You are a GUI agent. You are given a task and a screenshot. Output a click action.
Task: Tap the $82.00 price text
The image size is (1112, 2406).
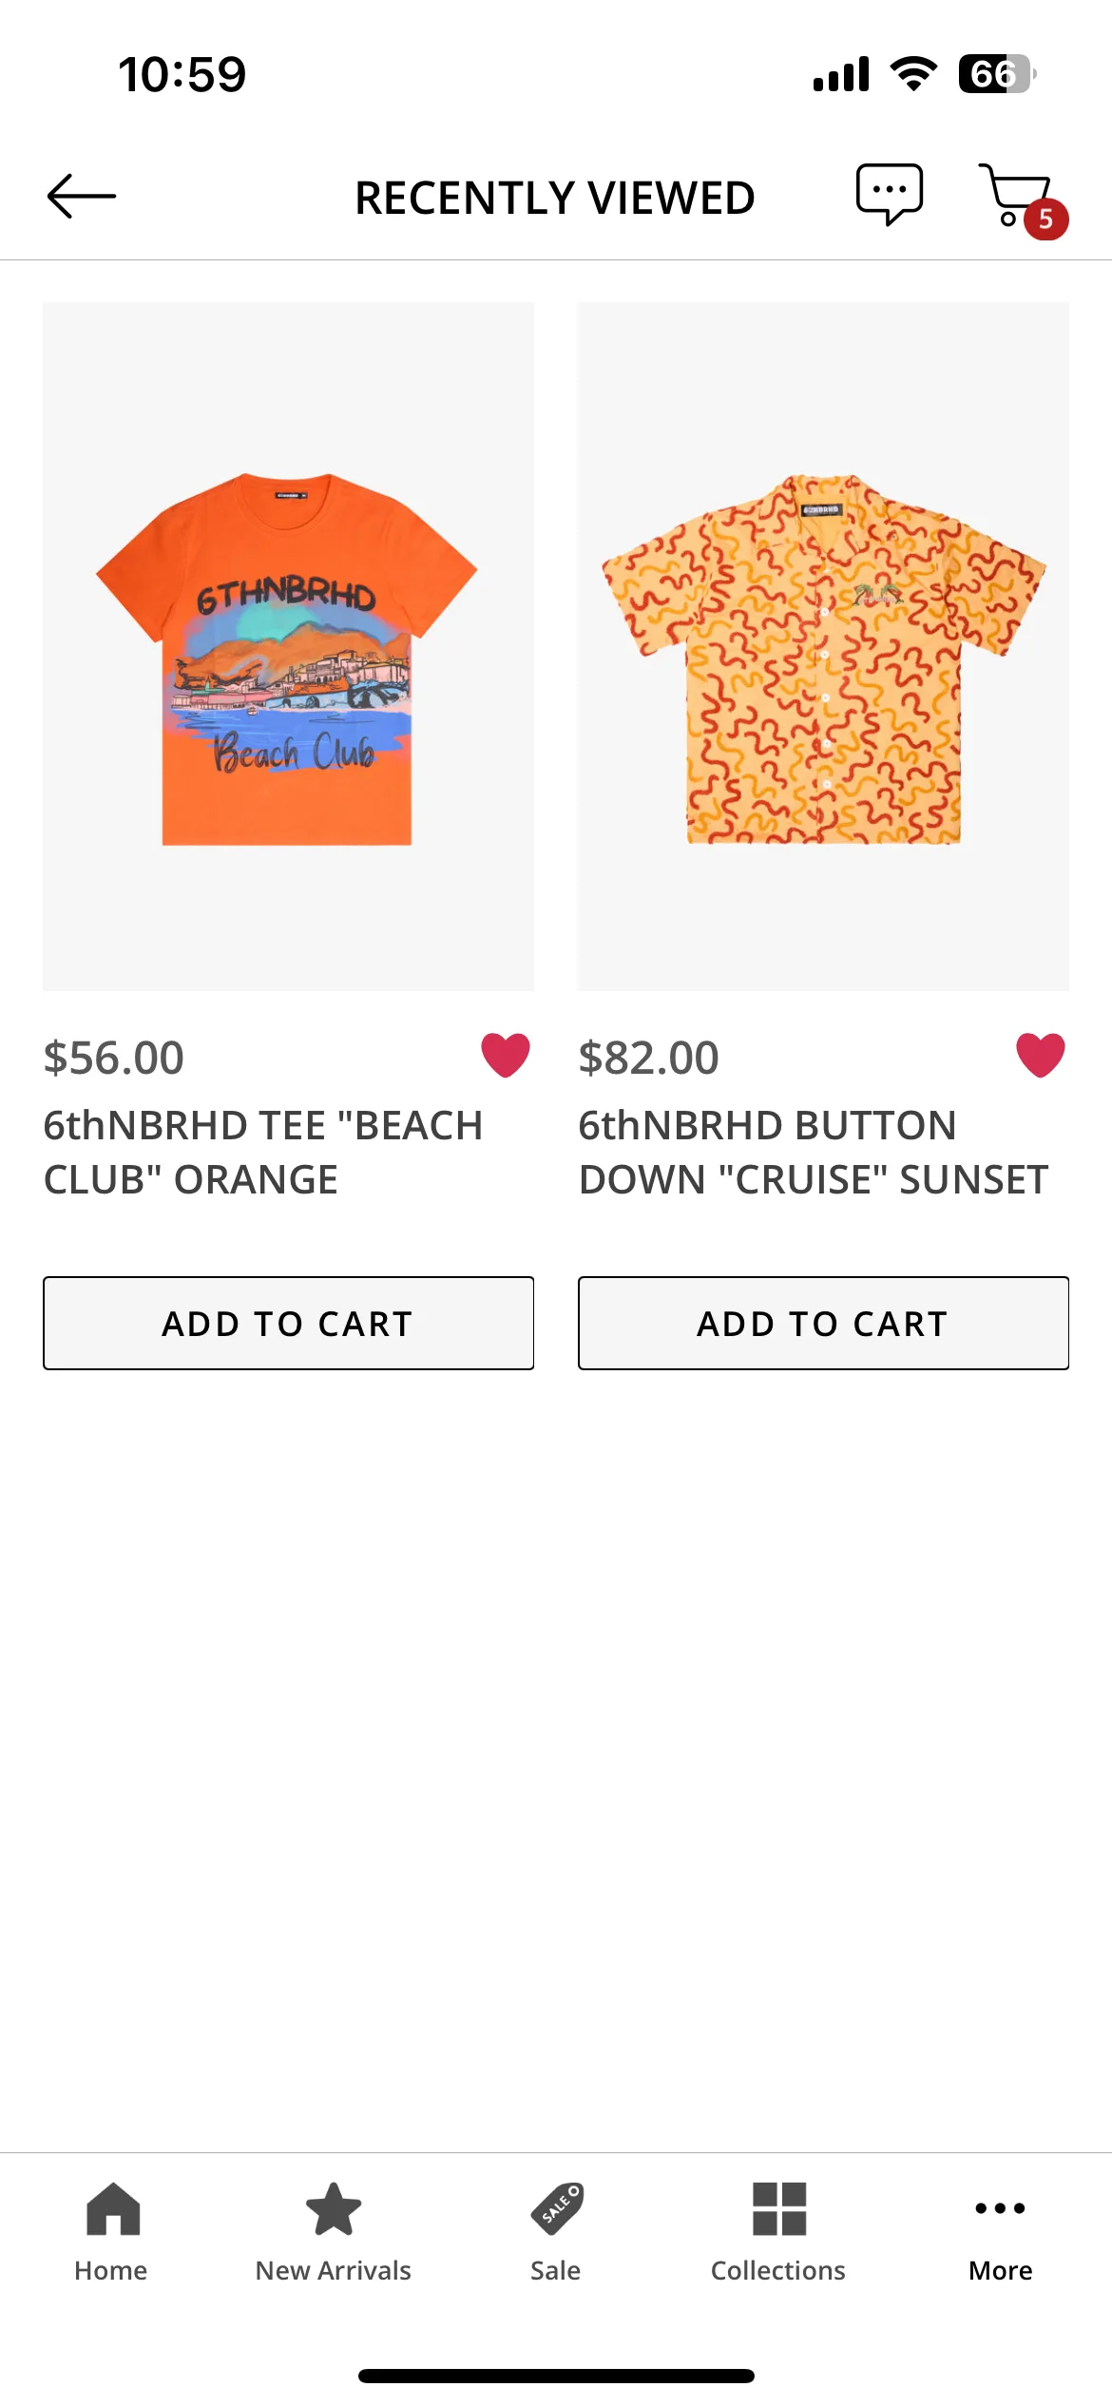click(x=649, y=1058)
